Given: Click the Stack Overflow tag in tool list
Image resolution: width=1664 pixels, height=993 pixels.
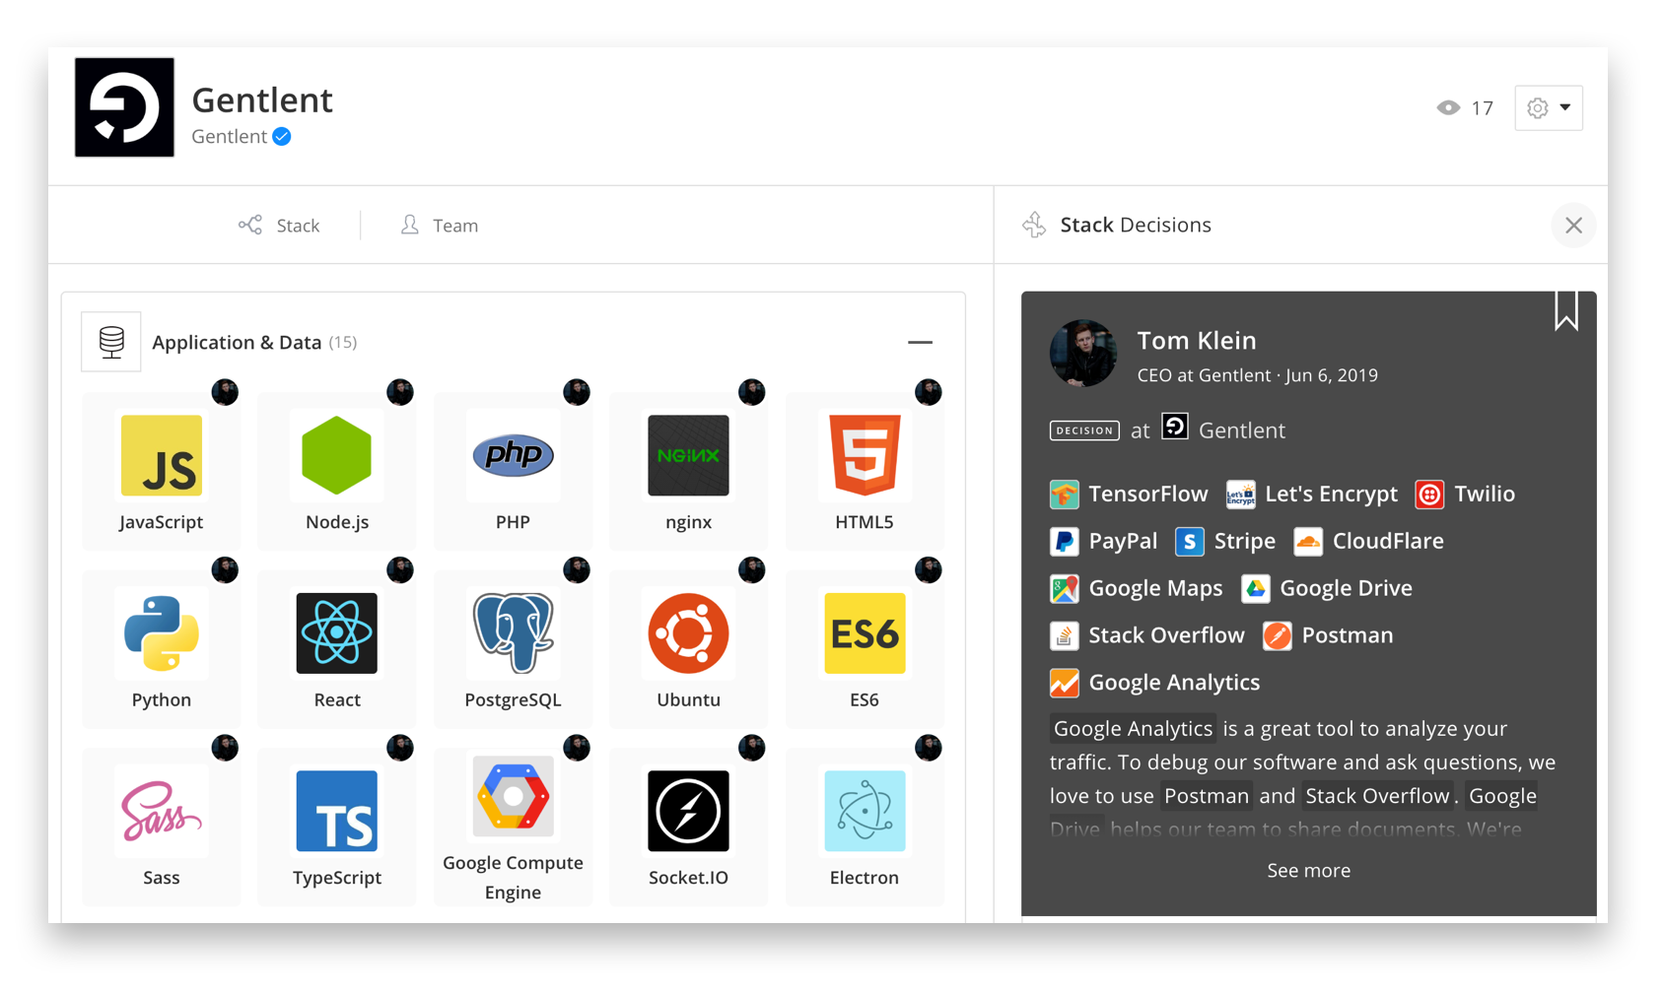Looking at the screenshot, I should click(x=1147, y=635).
